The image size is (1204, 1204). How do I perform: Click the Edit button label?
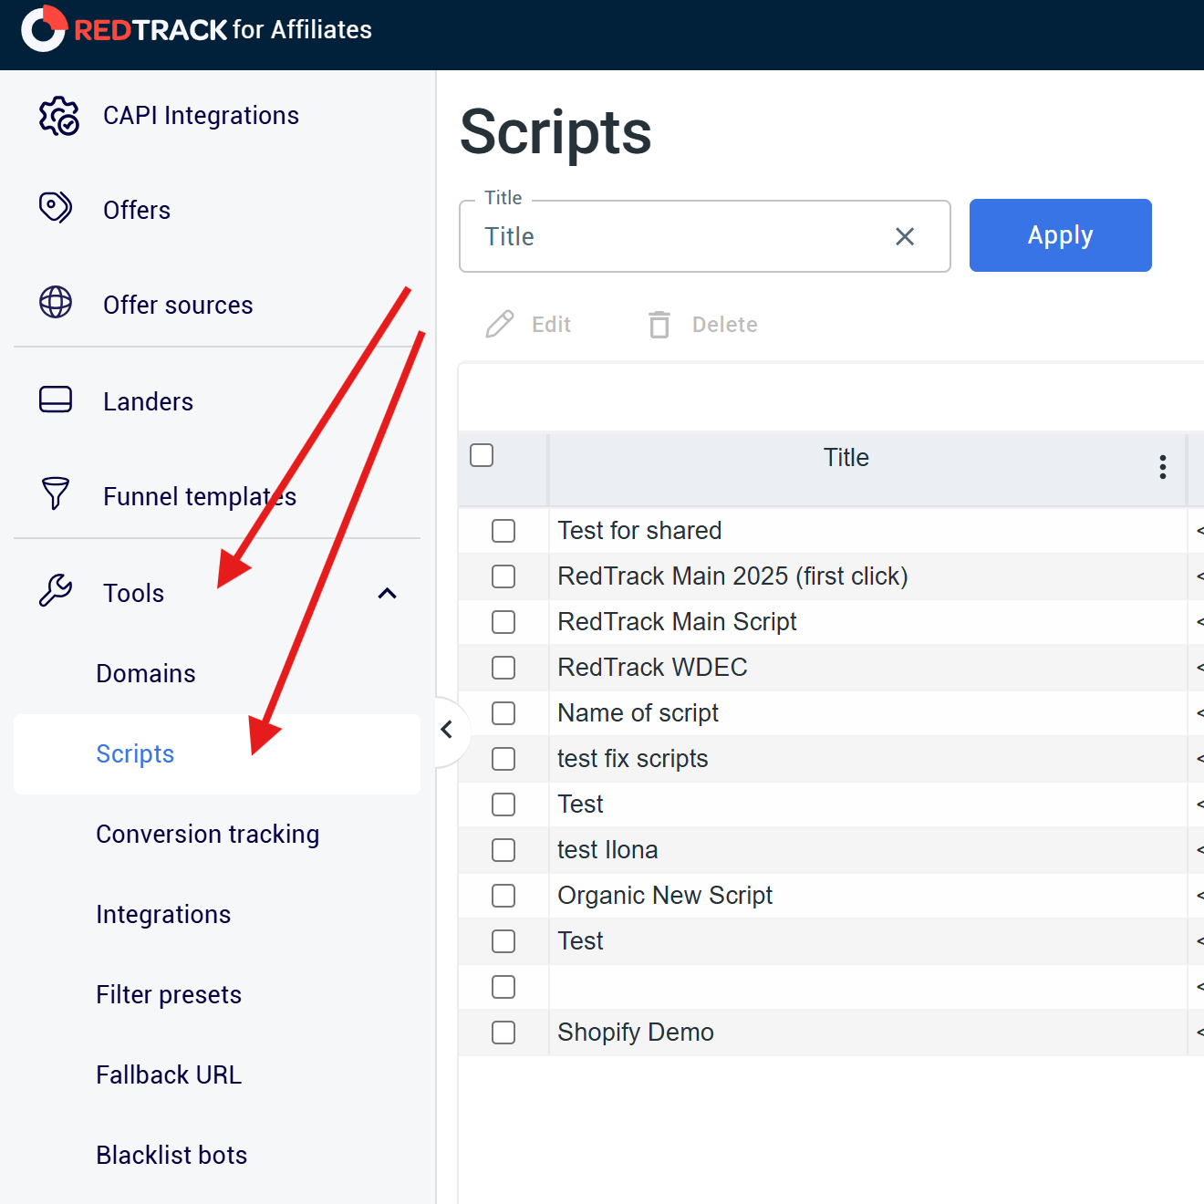tap(551, 325)
